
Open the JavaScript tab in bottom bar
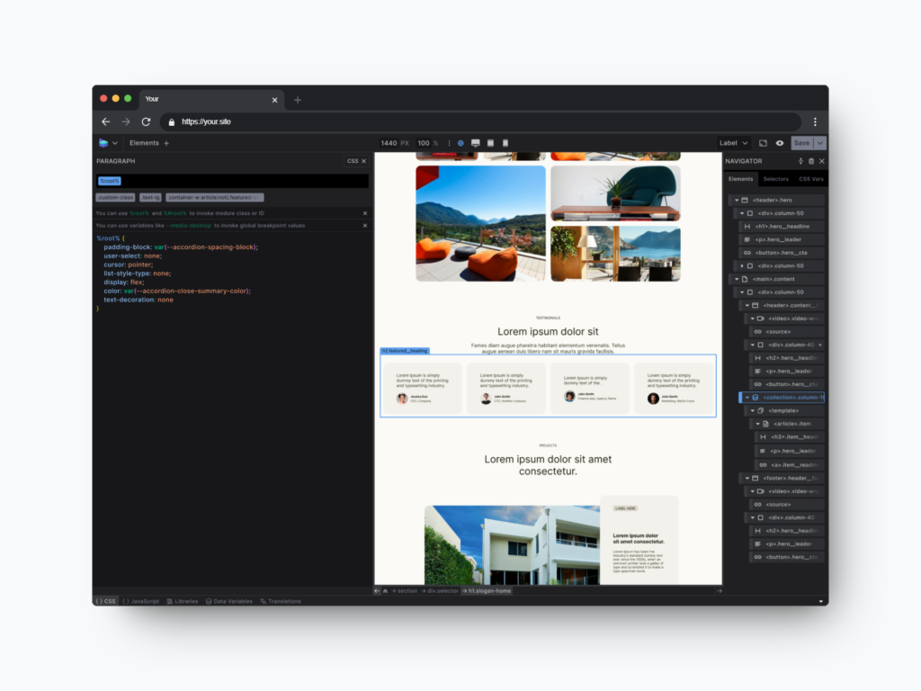pos(141,601)
